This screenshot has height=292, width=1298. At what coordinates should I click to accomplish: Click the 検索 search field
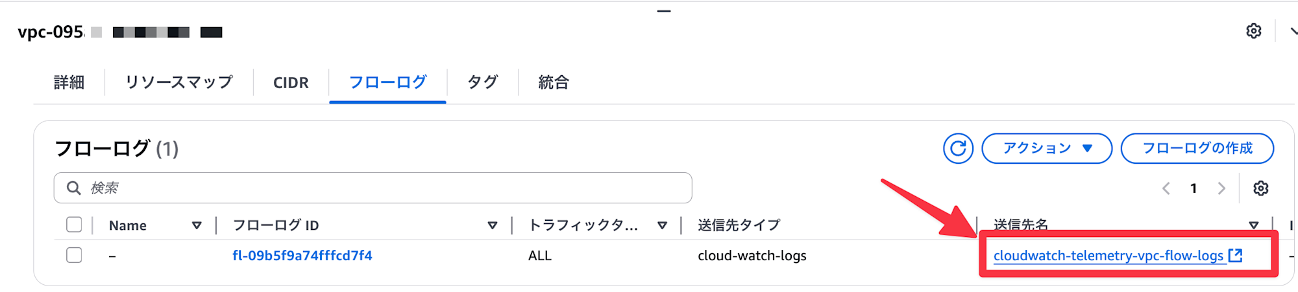tap(373, 188)
